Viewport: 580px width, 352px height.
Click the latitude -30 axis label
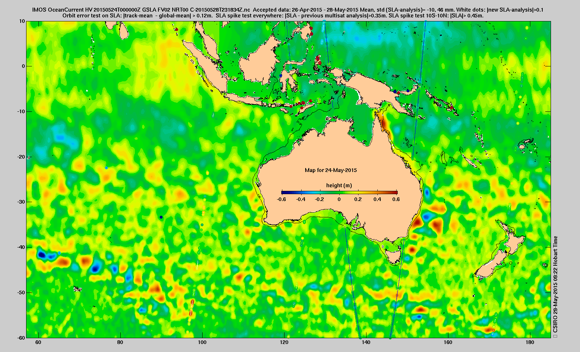21,202
